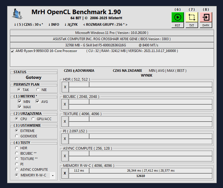Click the MrH benchmark logo icon
Screen dimensions: 223x188
pos(17,14)
